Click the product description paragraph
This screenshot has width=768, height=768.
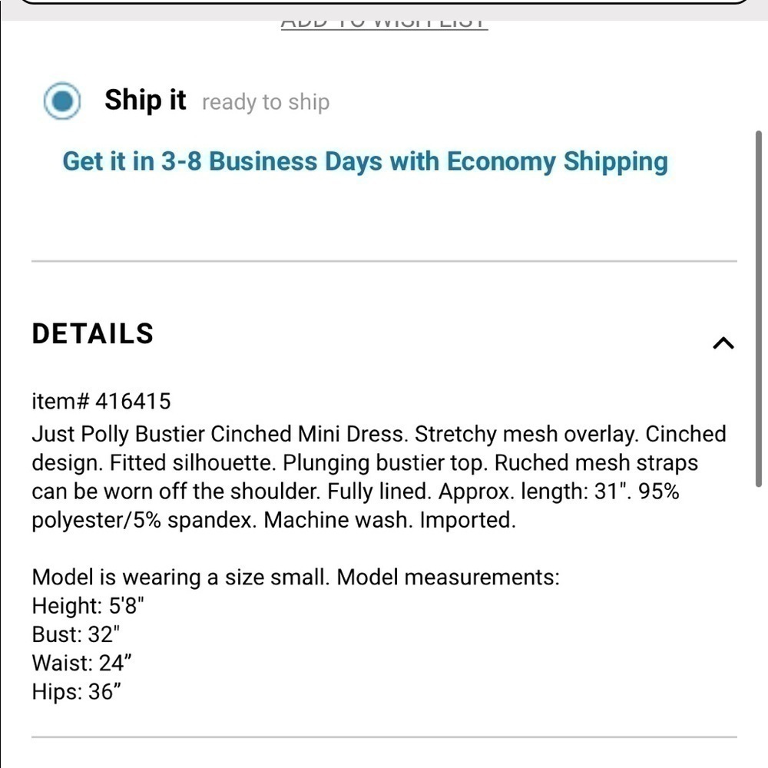point(379,476)
